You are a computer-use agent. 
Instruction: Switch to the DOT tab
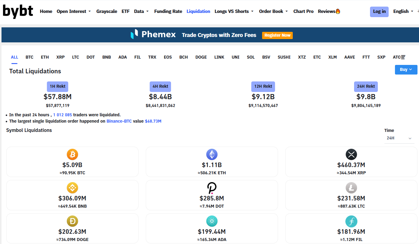pyautogui.click(x=91, y=57)
